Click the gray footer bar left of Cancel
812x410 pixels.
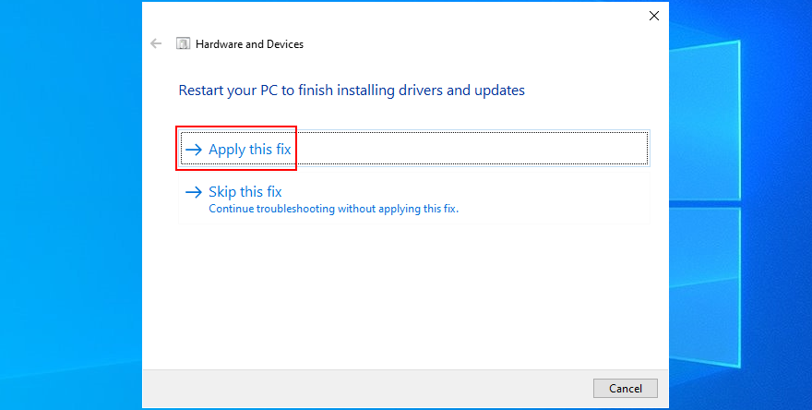click(369, 388)
